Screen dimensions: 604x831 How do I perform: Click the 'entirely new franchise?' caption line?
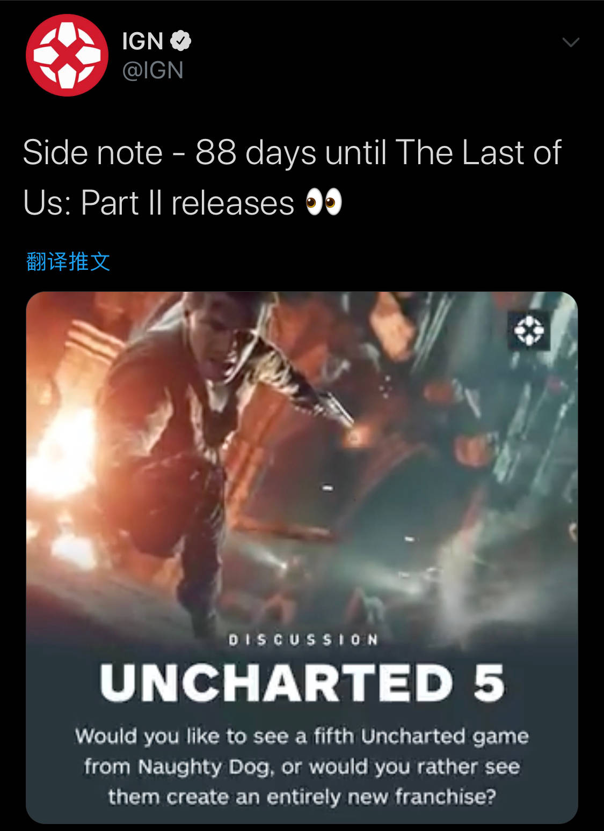click(302, 797)
